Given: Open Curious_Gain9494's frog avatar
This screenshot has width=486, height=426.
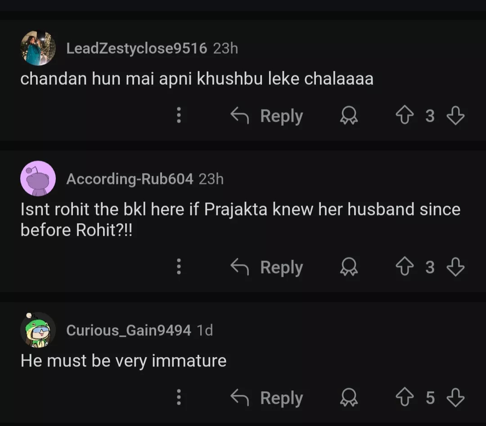Looking at the screenshot, I should (x=38, y=330).
